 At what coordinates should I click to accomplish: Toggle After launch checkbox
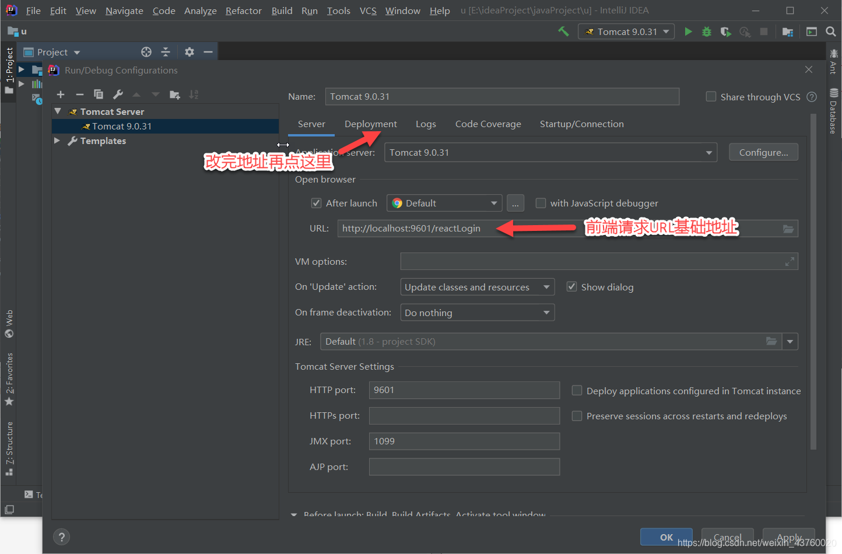[x=316, y=203]
